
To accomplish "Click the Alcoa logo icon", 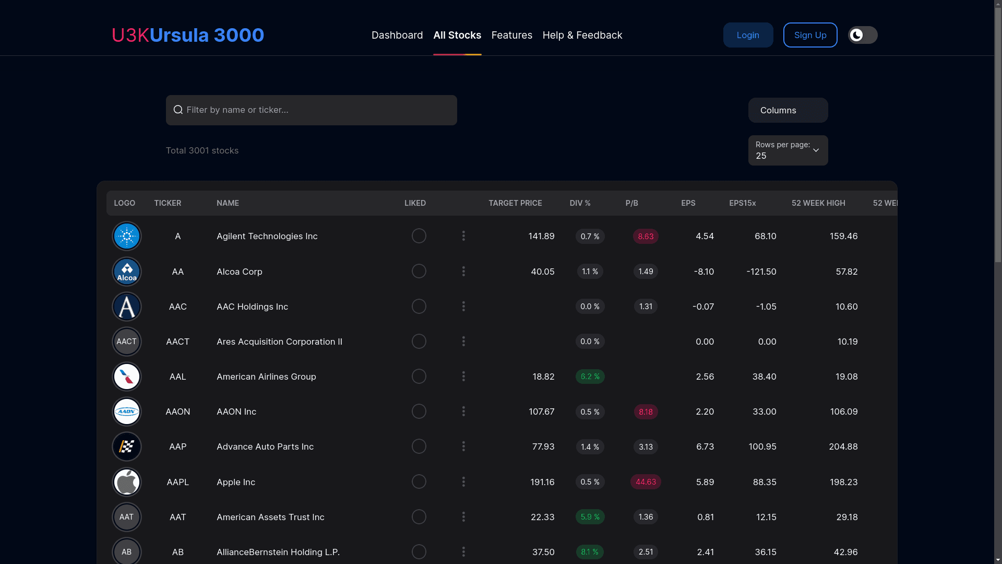I will click(x=127, y=272).
